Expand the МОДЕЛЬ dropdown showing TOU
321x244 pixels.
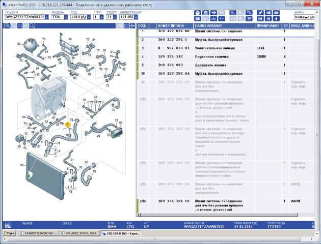(66, 17)
